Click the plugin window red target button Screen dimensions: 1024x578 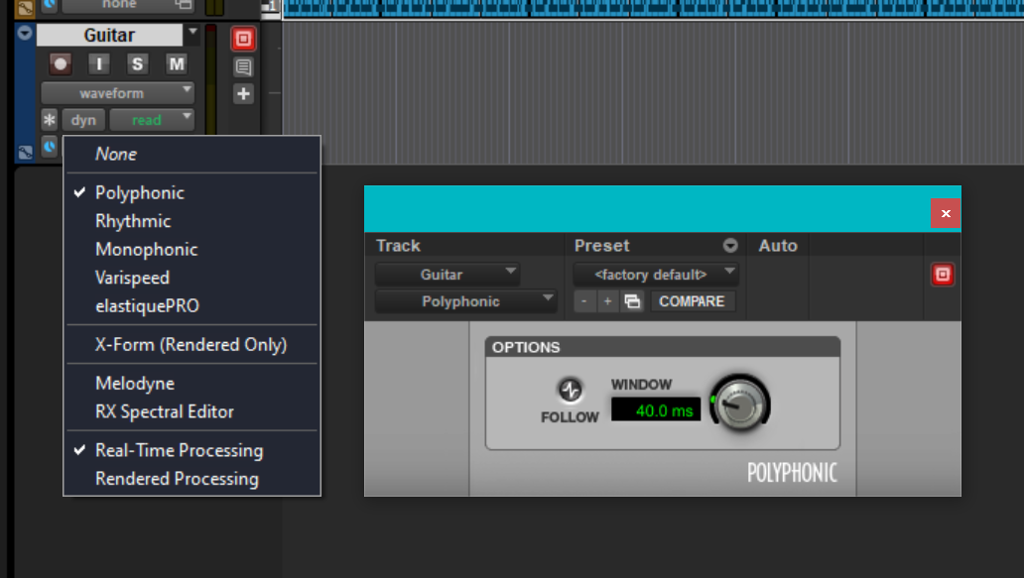click(943, 275)
